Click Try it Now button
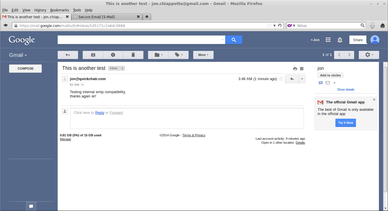388x211 pixels. pos(346,123)
